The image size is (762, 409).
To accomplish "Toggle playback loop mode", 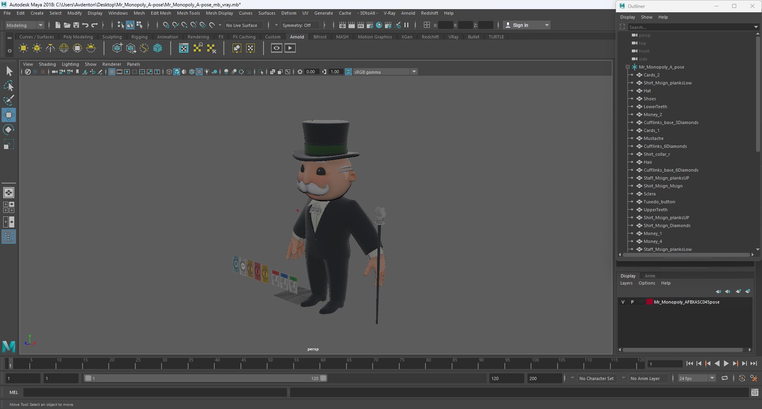I will (x=725, y=378).
